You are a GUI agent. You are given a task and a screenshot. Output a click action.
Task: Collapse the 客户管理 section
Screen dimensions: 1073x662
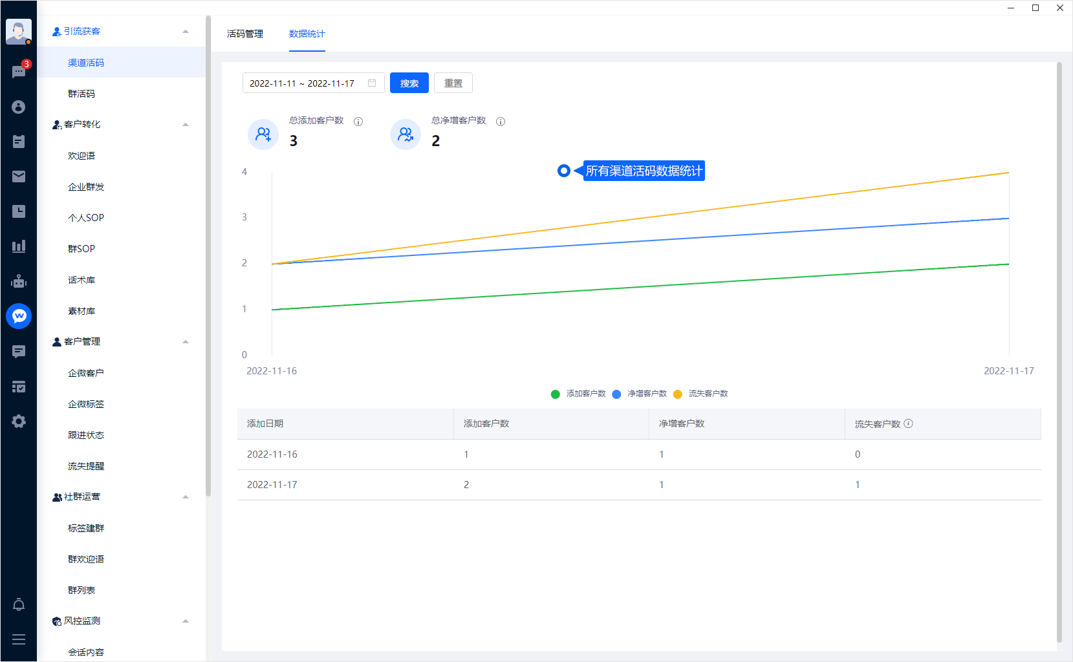coord(186,341)
